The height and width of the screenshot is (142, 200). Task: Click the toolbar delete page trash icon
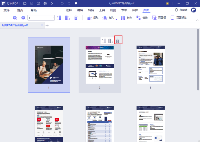click(x=76, y=18)
